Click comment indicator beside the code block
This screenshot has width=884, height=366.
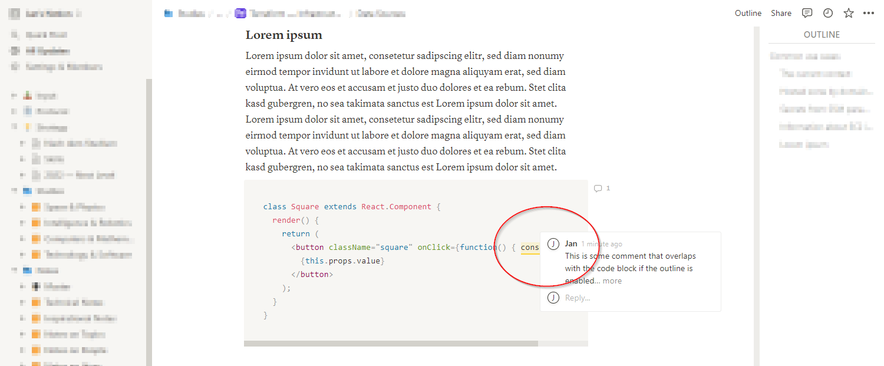click(x=602, y=188)
